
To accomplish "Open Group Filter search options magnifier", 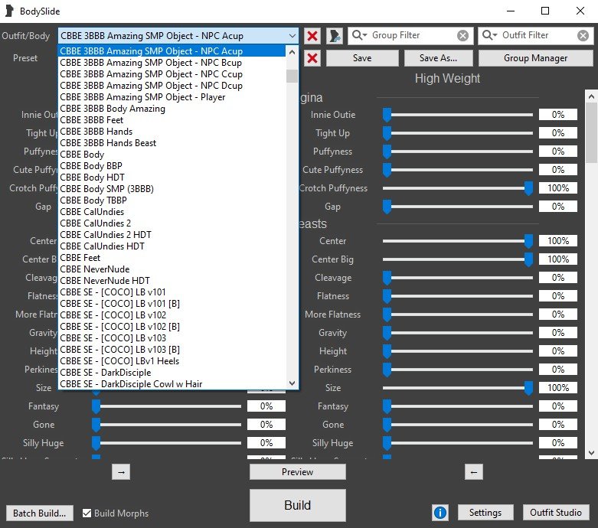I will point(360,36).
